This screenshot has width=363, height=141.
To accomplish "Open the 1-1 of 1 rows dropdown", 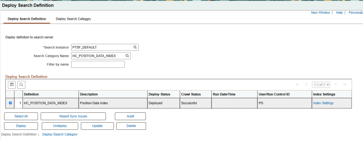I will pyautogui.click(x=321, y=85).
